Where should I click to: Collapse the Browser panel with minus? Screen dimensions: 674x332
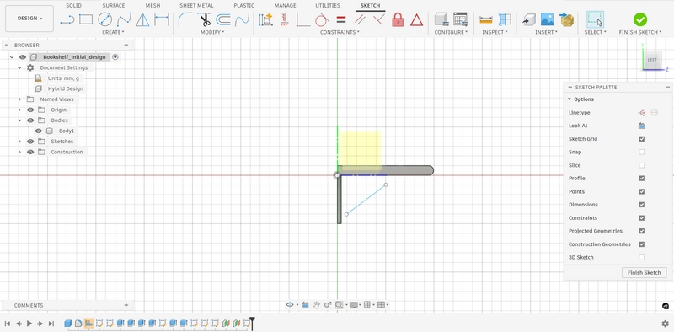(126, 45)
